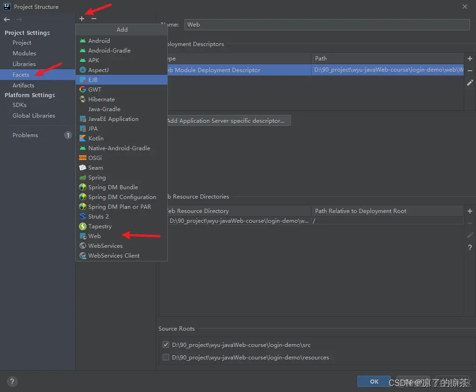Pick Hibernate facet

pyautogui.click(x=121, y=100)
